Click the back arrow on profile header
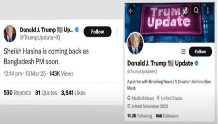This screenshot has width=218, height=124. tap(131, 11)
